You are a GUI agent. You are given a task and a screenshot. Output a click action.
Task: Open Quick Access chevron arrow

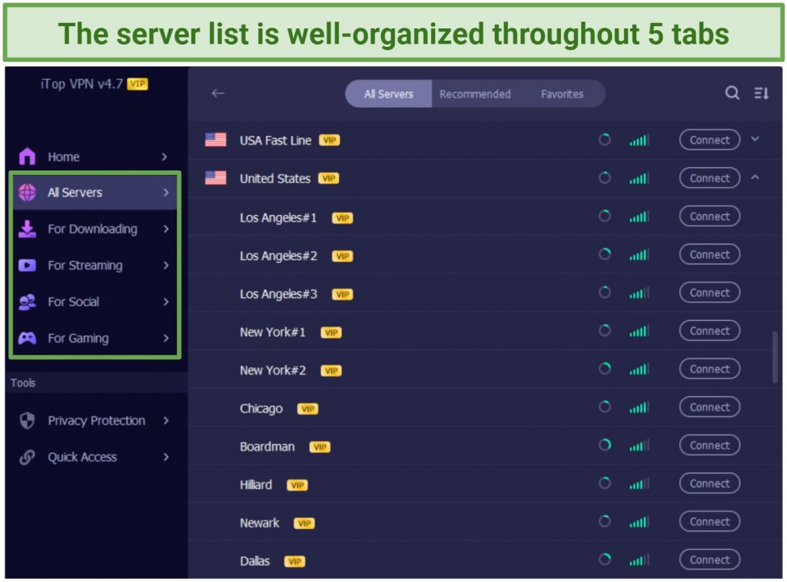pyautogui.click(x=166, y=457)
